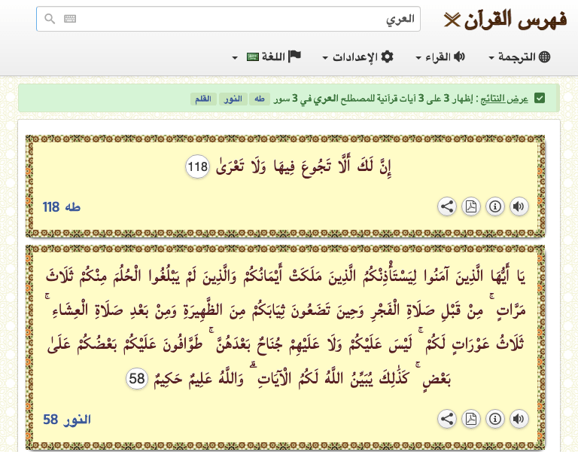The width and height of the screenshot is (578, 452).
Task: Open the virtual keyboard icon in search box
Action: click(70, 20)
